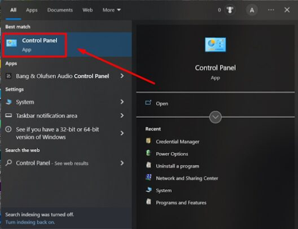Screen dimensions: 298x229
Task: Expand arrow for Bang & Olufsen Audio result
Action: pyautogui.click(x=122, y=76)
